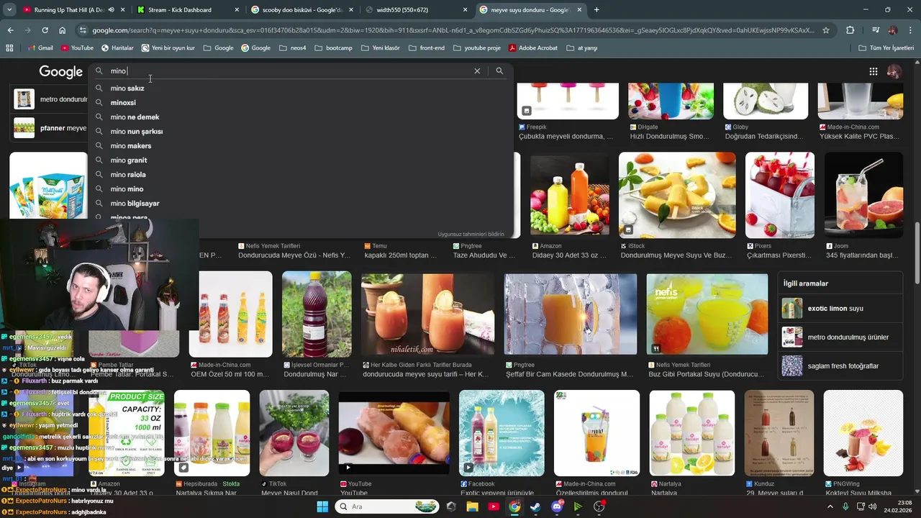Open the Google account avatar
The image size is (921, 518).
[x=894, y=71]
